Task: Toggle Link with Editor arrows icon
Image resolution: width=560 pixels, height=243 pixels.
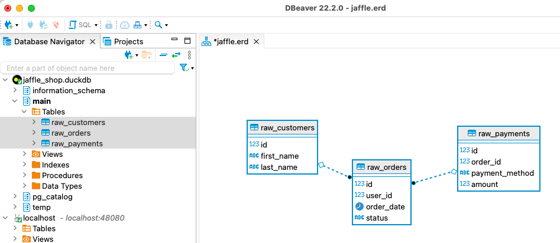Action: tap(176, 55)
